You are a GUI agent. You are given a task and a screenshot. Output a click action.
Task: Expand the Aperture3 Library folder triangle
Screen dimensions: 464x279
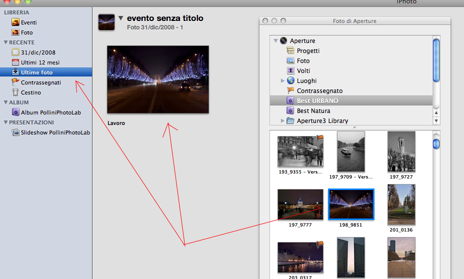point(282,120)
